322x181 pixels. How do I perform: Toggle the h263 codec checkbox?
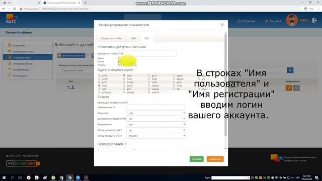tap(149, 78)
